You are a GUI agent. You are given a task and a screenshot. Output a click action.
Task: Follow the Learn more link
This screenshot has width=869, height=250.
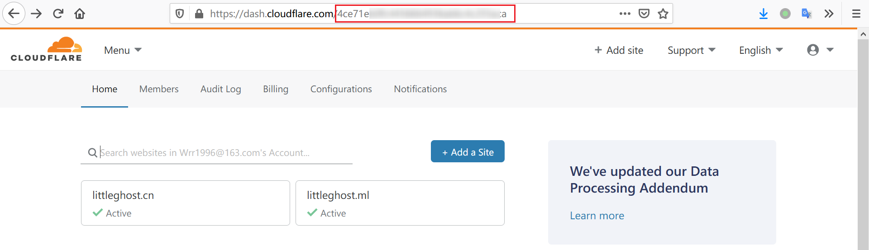pos(597,216)
